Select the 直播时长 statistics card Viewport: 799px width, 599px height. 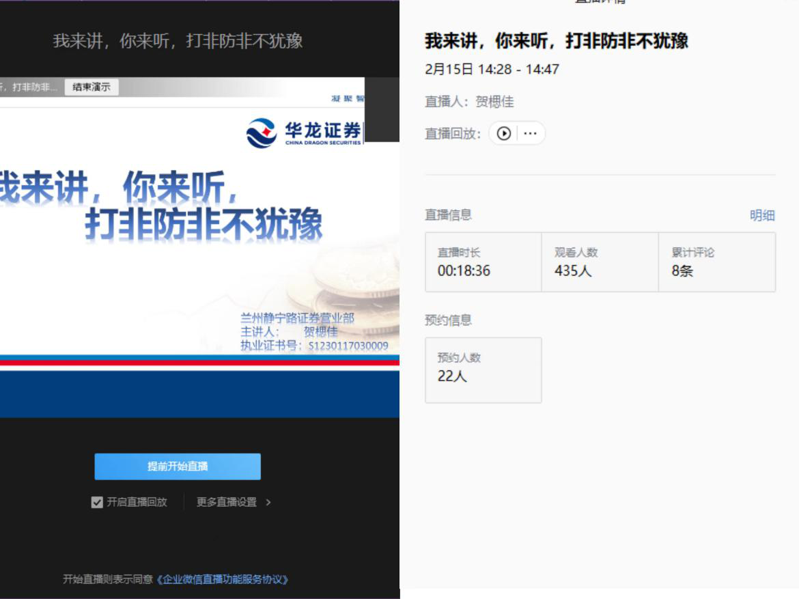483,262
